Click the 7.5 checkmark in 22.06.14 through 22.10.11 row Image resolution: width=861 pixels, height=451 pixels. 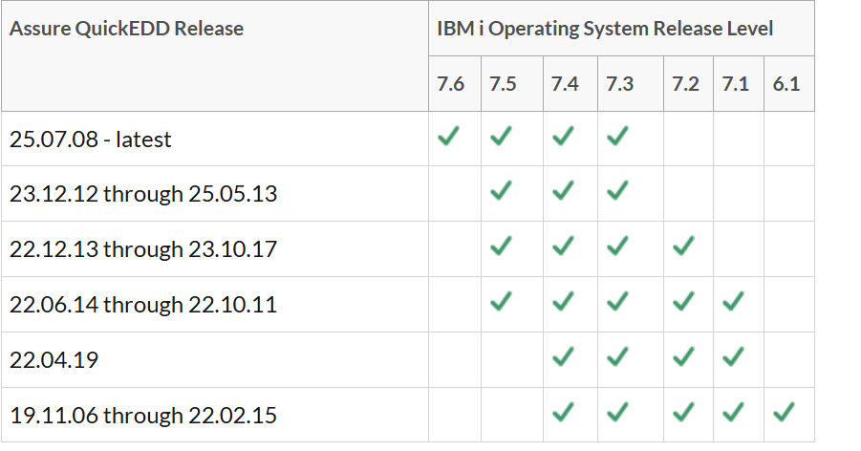tap(501, 301)
